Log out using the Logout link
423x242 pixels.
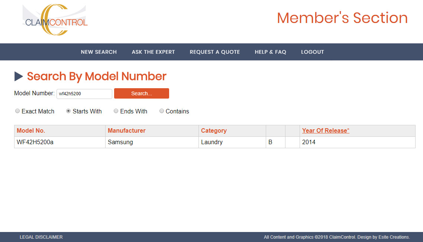[312, 52]
